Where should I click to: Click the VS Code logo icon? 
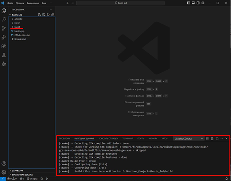[x=3, y=3]
